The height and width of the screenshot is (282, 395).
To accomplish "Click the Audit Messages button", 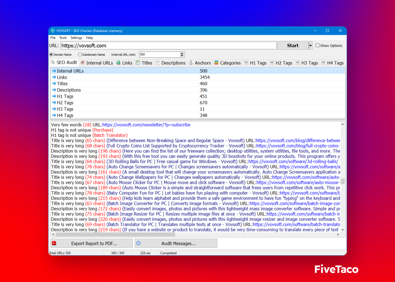I will (176, 243).
